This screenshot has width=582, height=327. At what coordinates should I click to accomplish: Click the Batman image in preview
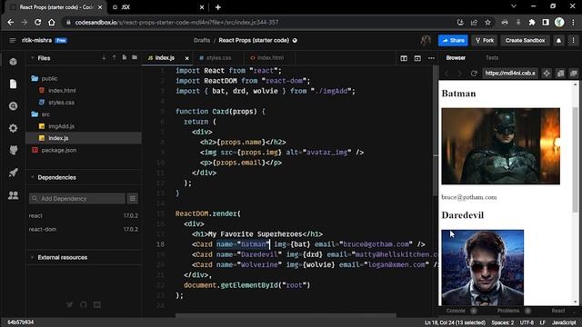(x=500, y=146)
